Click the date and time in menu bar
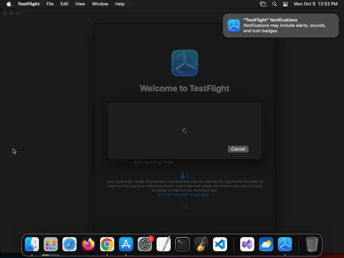The height and width of the screenshot is (258, 344). (315, 4)
